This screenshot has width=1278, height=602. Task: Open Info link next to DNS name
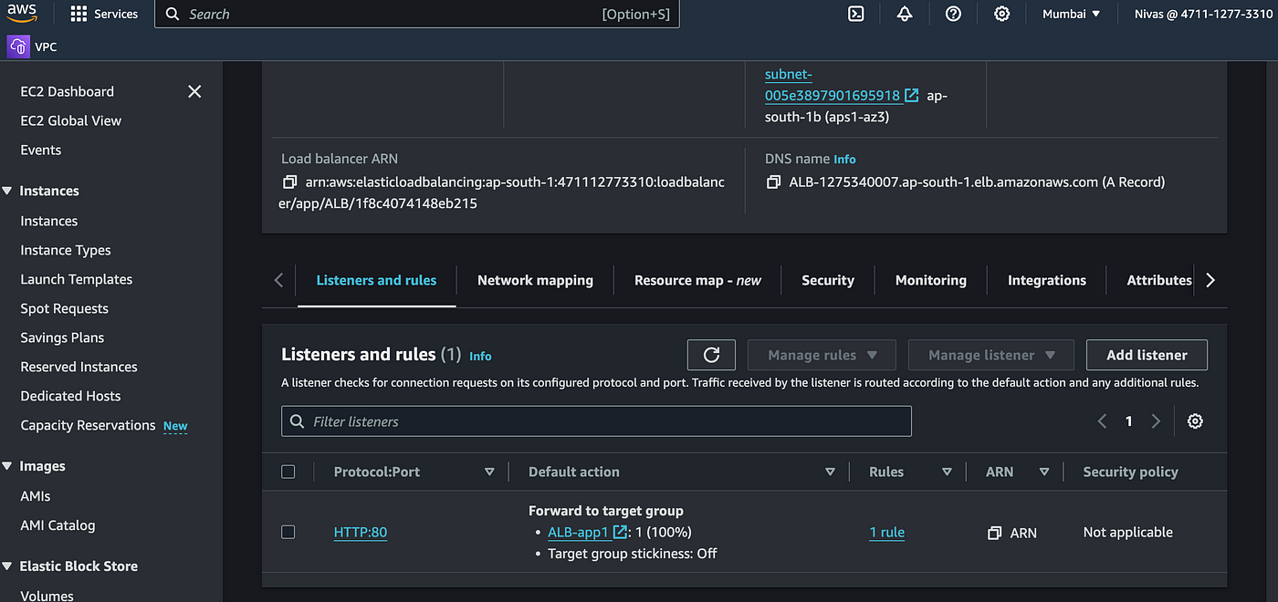pos(844,160)
